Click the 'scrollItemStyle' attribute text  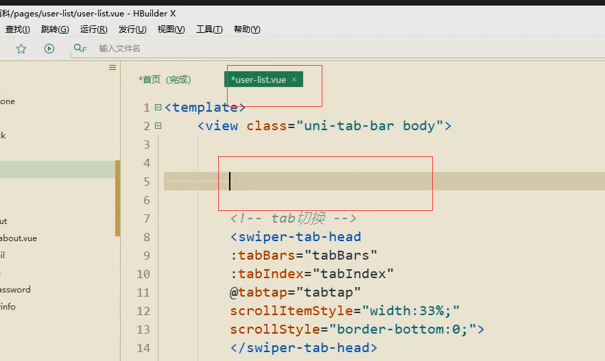(x=292, y=310)
